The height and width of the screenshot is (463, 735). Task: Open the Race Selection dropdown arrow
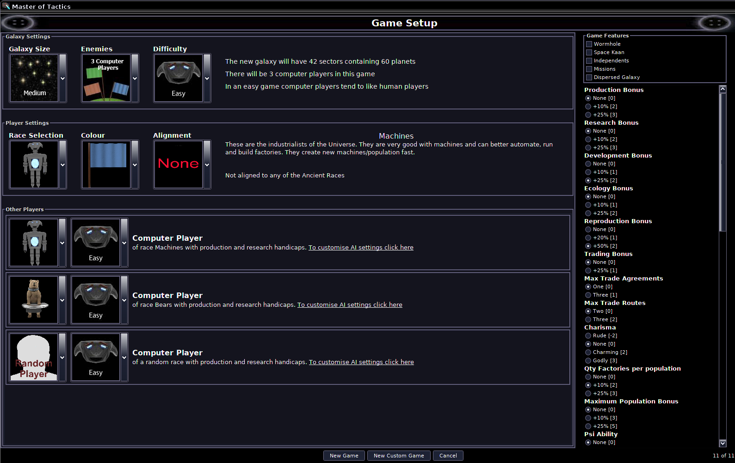[63, 164]
